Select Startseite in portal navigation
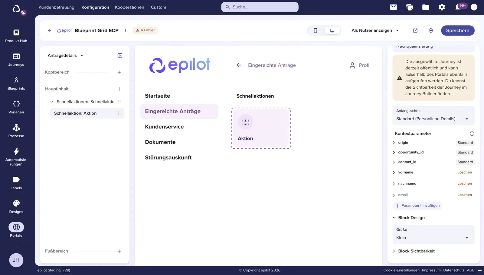The width and height of the screenshot is (484, 275). pos(158,96)
